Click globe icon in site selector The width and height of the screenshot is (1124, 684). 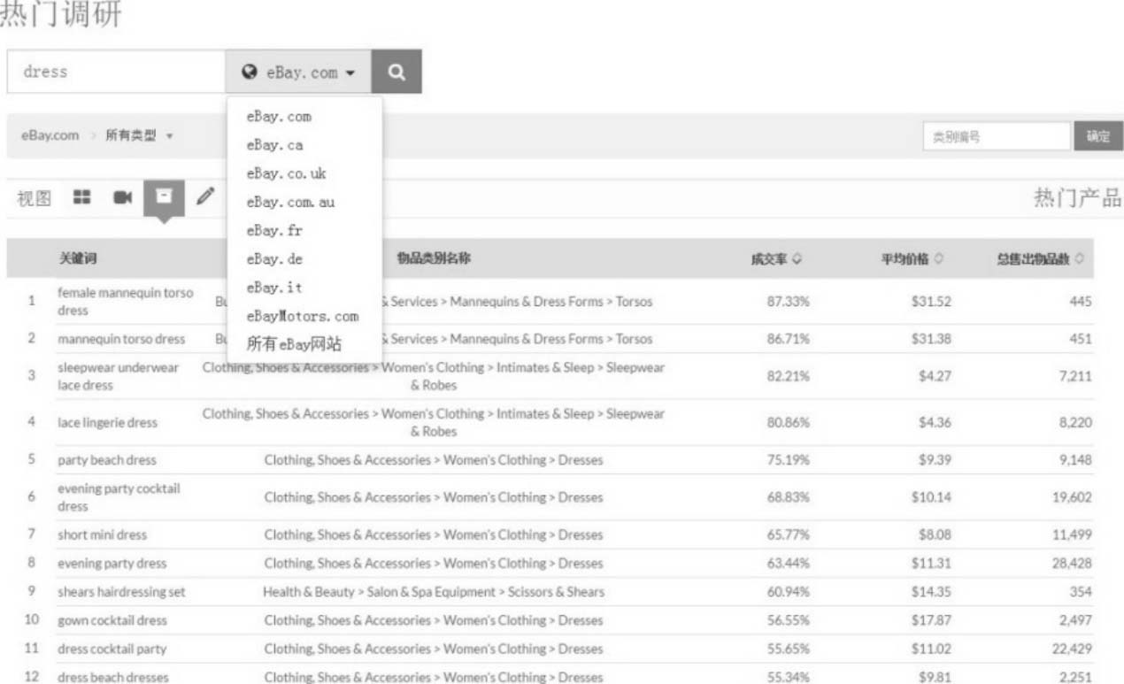[x=250, y=73]
